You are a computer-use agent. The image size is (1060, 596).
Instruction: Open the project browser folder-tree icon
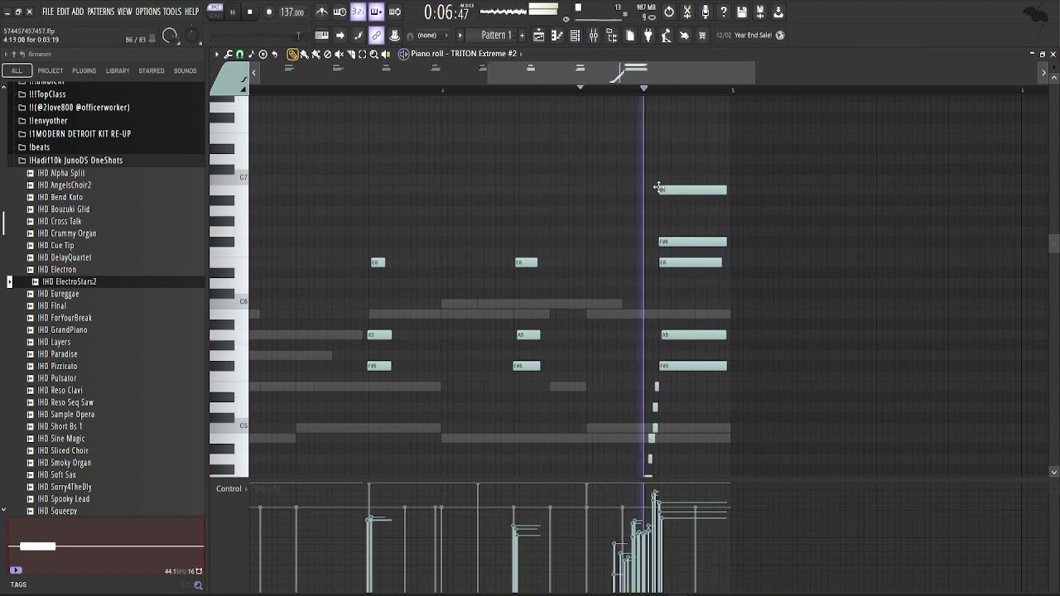[611, 35]
